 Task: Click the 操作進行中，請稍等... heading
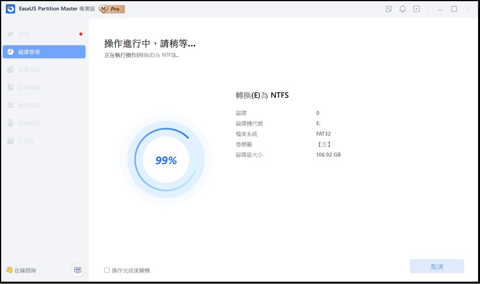click(x=150, y=43)
